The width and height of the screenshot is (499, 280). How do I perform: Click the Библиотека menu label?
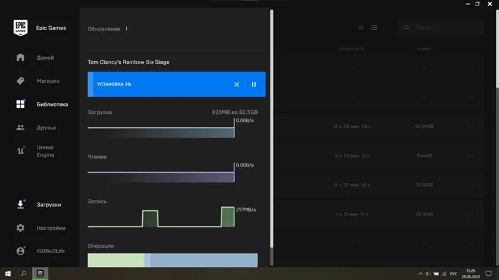pos(52,105)
